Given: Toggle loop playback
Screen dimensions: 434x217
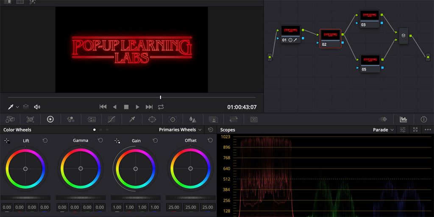Looking at the screenshot, I should click(x=161, y=107).
